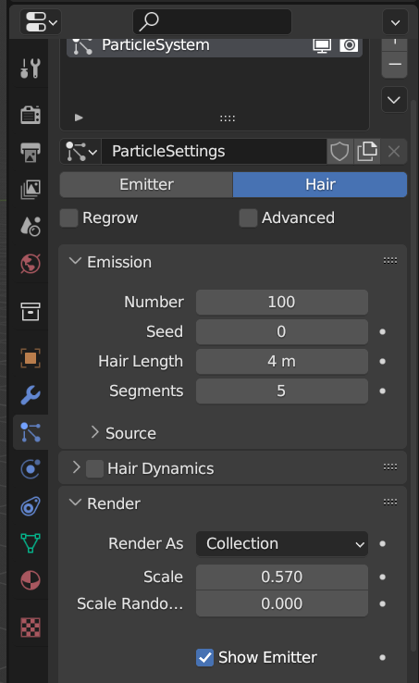Animate Scale property dot

(382, 577)
